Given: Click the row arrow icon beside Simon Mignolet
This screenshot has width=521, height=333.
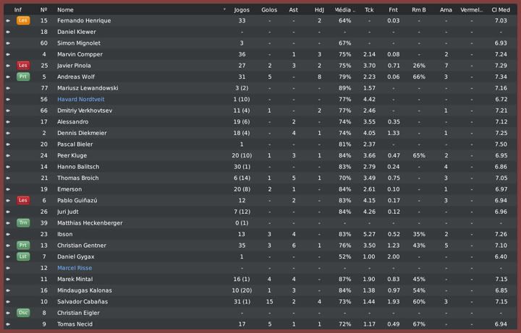Looking at the screenshot, I should tap(8, 43).
